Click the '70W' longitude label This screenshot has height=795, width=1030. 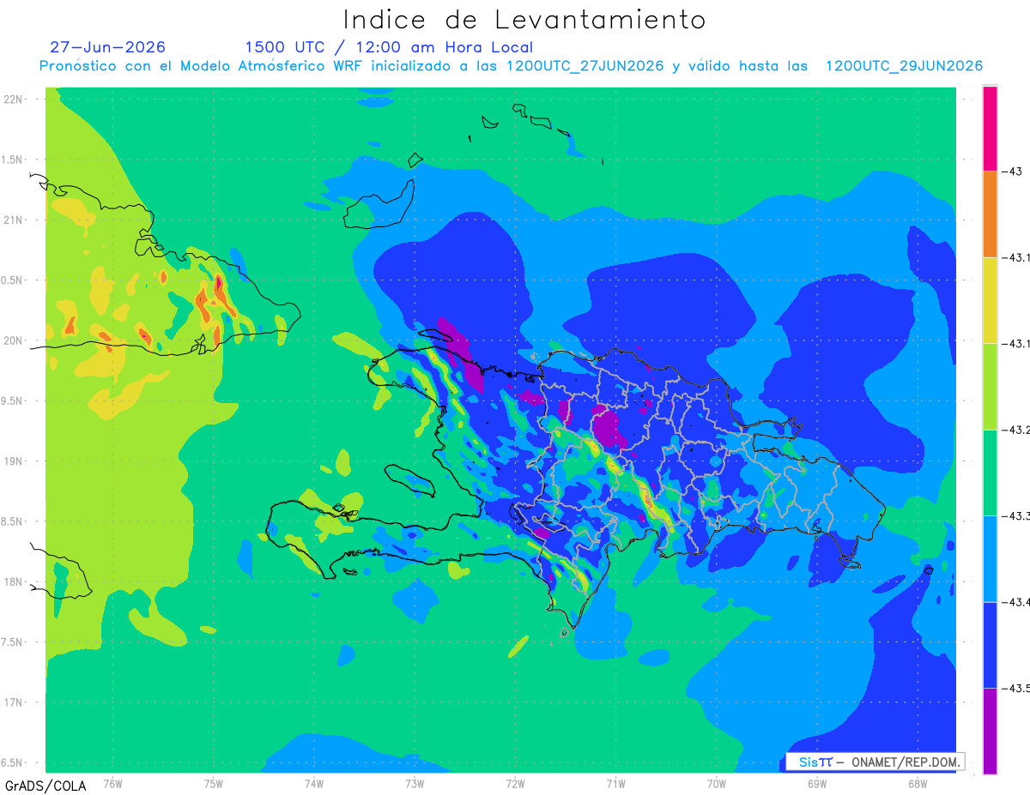[716, 783]
